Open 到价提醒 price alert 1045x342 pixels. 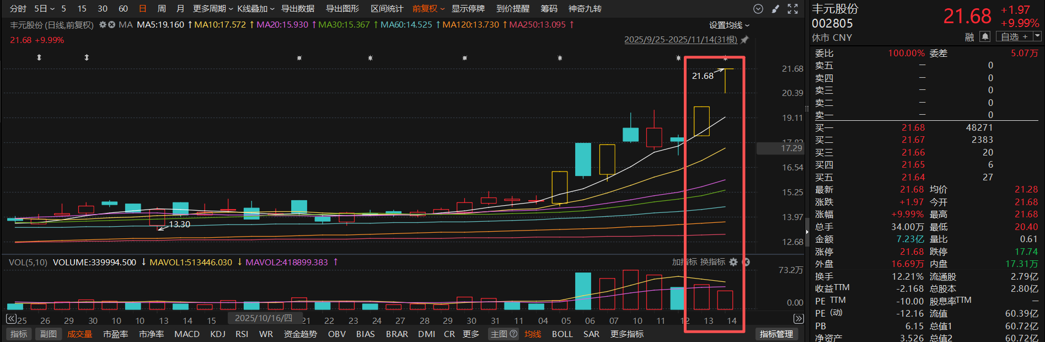point(513,9)
